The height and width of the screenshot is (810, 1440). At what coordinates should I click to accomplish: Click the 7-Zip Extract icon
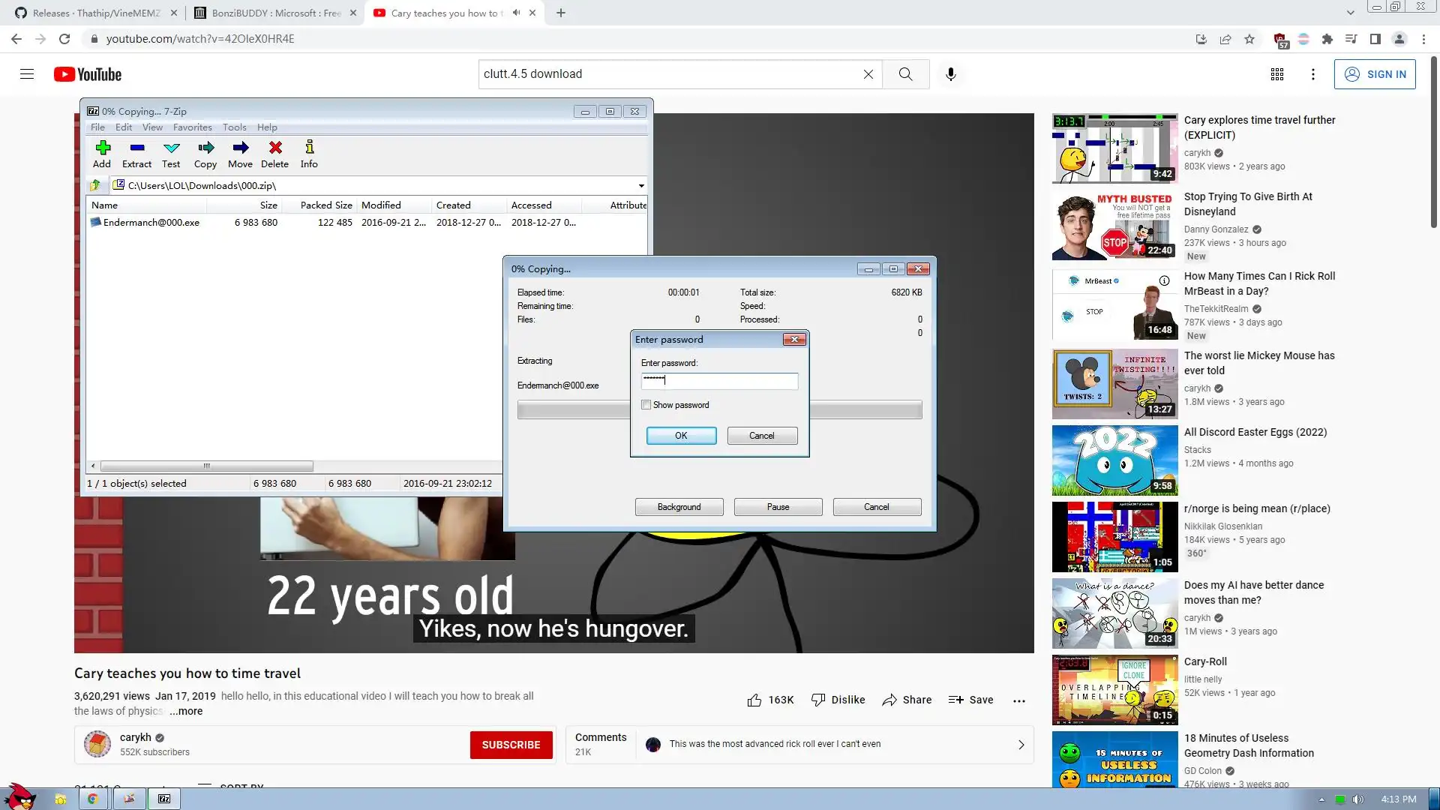coord(136,153)
